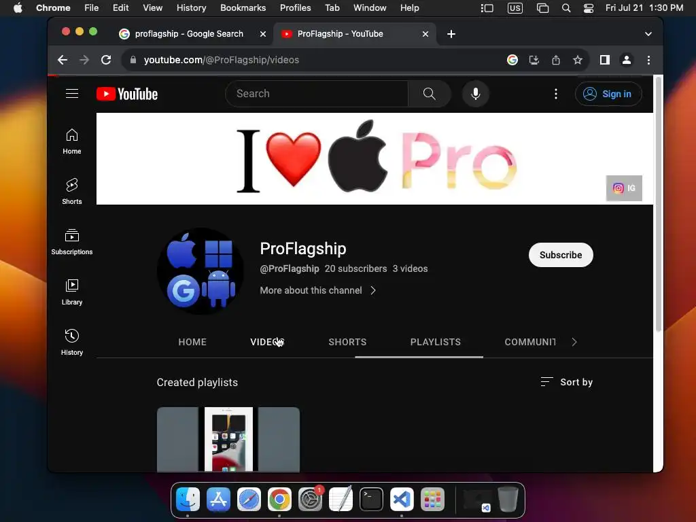The image size is (696, 522).
Task: Open Safari from the Dock
Action: tap(249, 500)
